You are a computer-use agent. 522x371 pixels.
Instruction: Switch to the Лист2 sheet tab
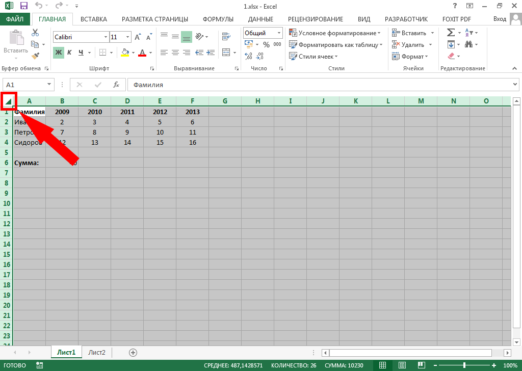pyautogui.click(x=97, y=352)
